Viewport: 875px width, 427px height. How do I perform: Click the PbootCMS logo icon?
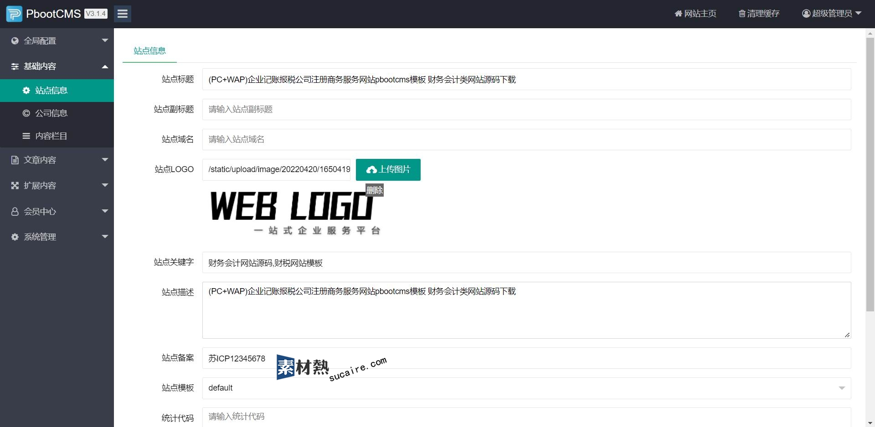tap(14, 14)
